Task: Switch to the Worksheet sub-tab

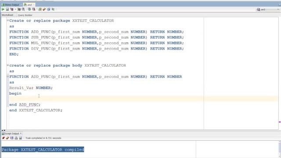Action: 7,15
